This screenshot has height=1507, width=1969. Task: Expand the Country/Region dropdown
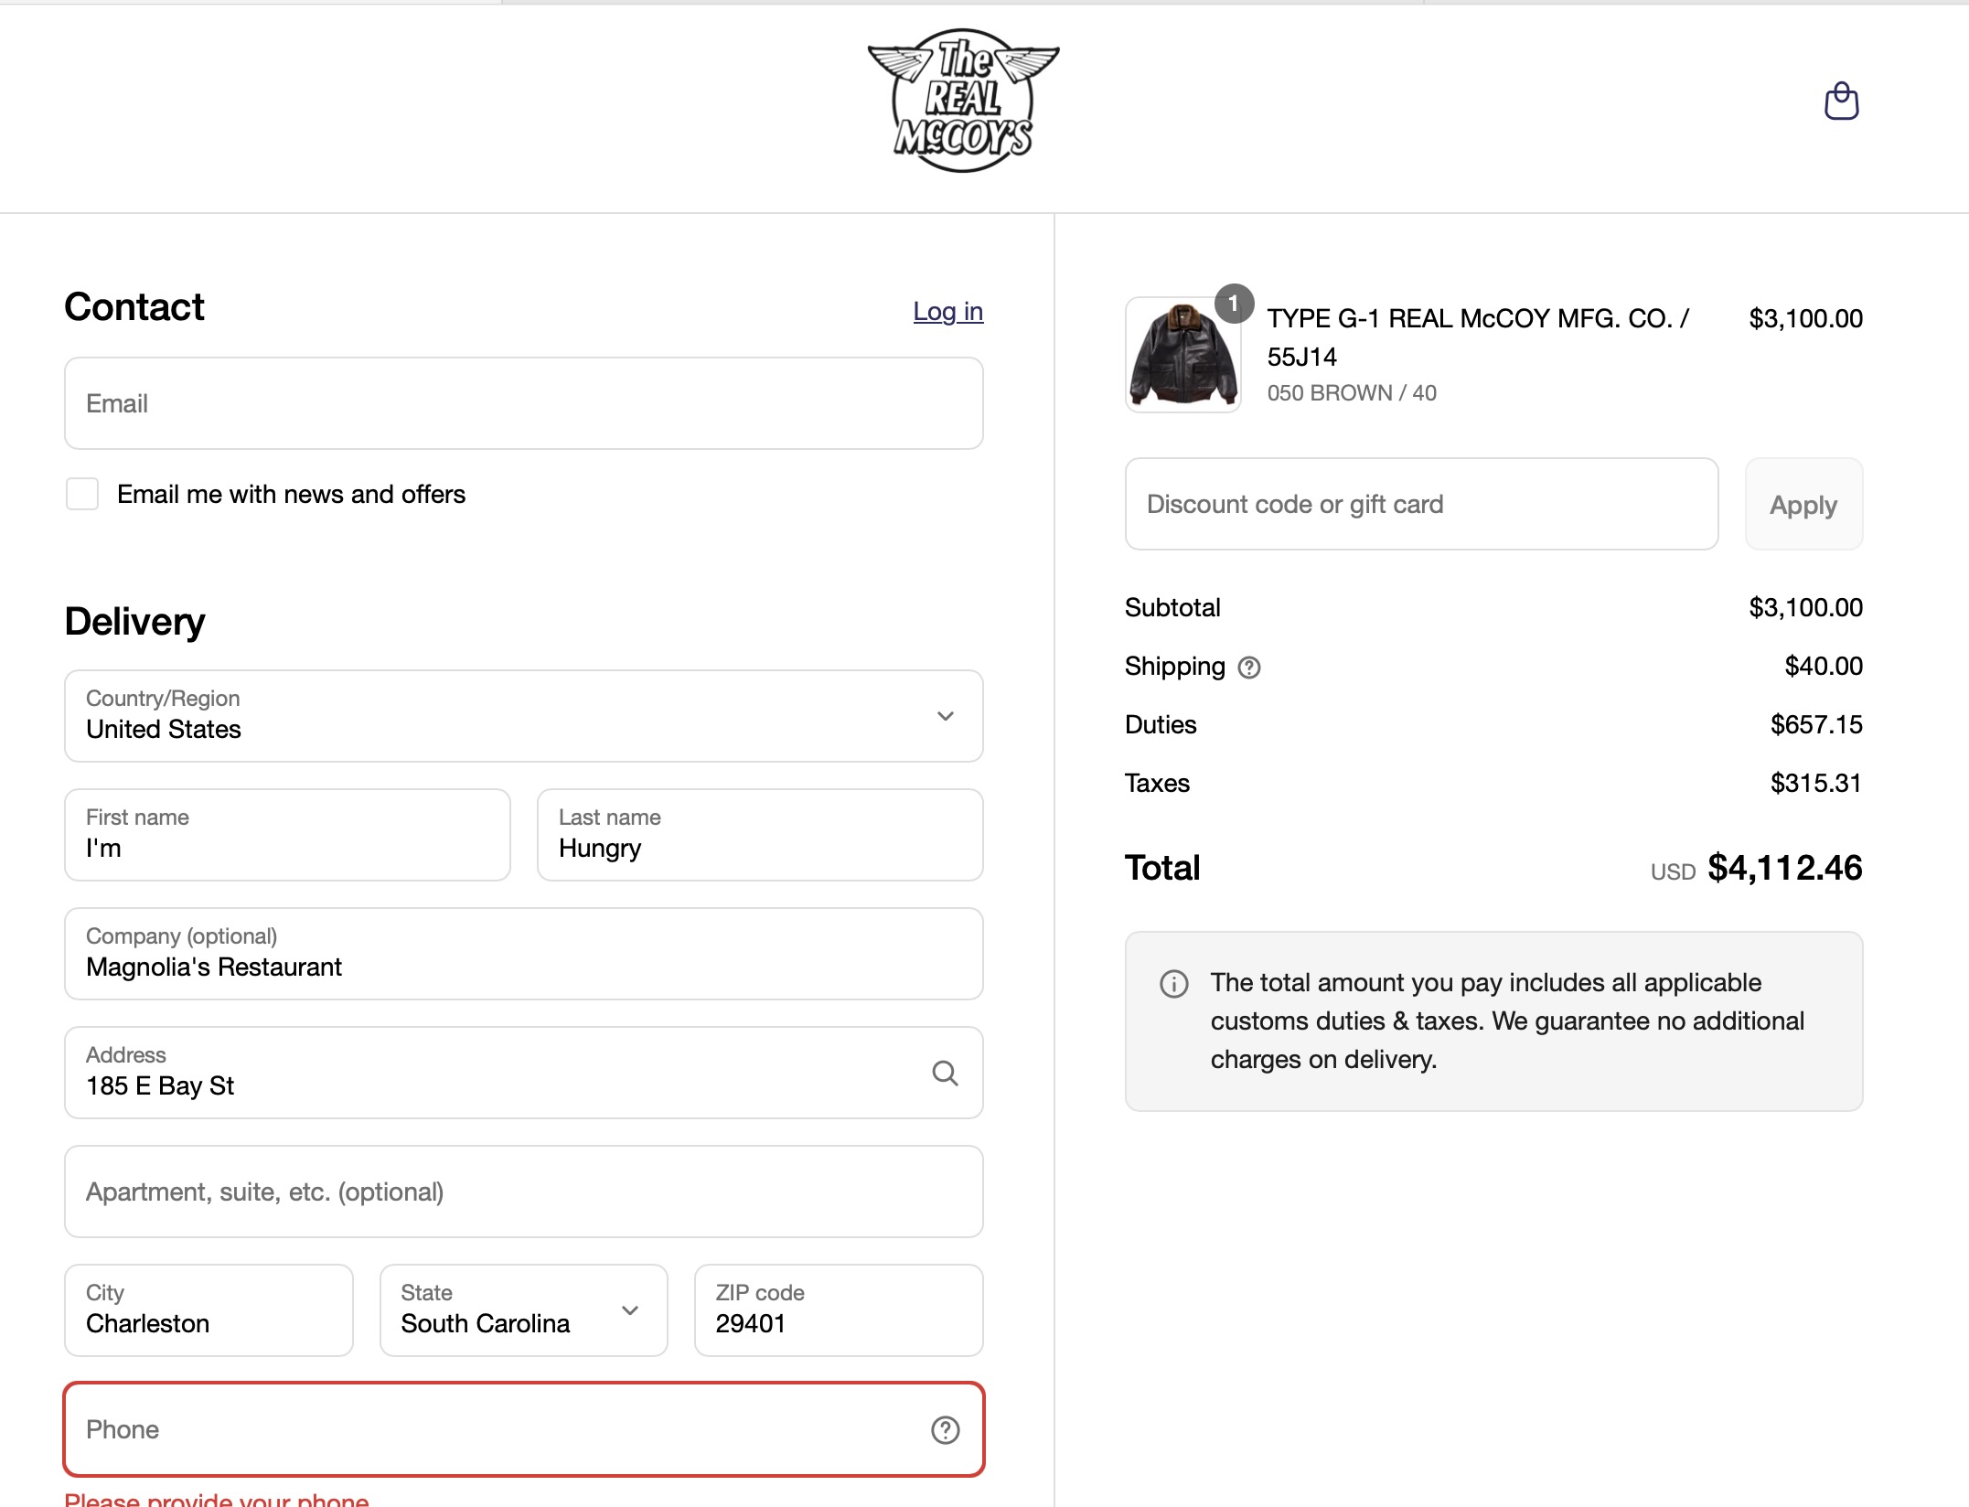pyautogui.click(x=524, y=716)
